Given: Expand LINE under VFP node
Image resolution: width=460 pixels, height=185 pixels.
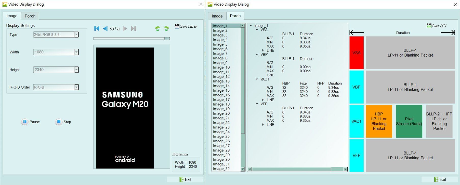Looking at the screenshot, I should [x=263, y=124].
